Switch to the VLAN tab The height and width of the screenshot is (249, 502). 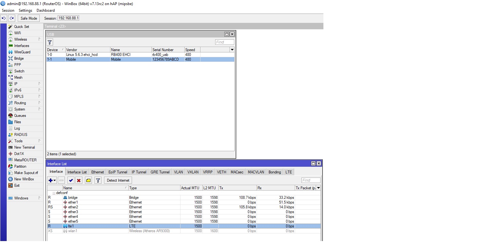pyautogui.click(x=179, y=172)
